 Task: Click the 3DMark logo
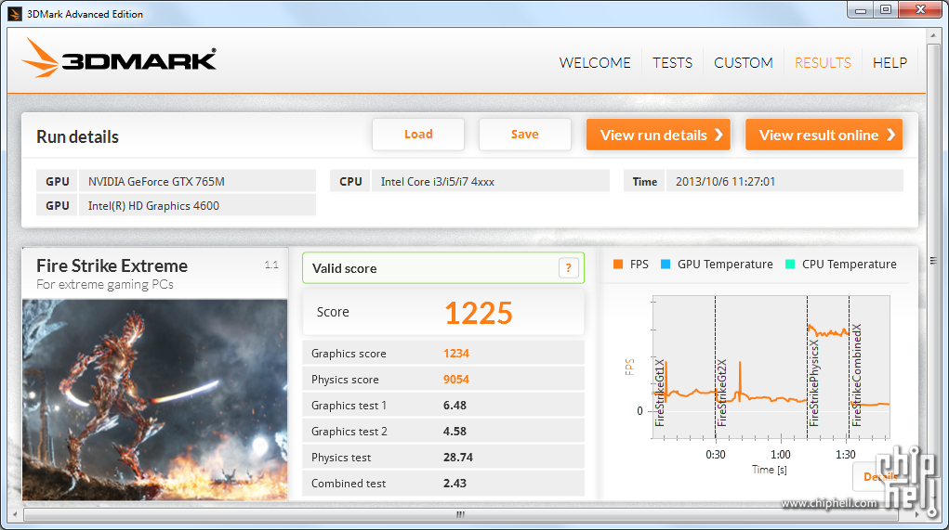[119, 58]
